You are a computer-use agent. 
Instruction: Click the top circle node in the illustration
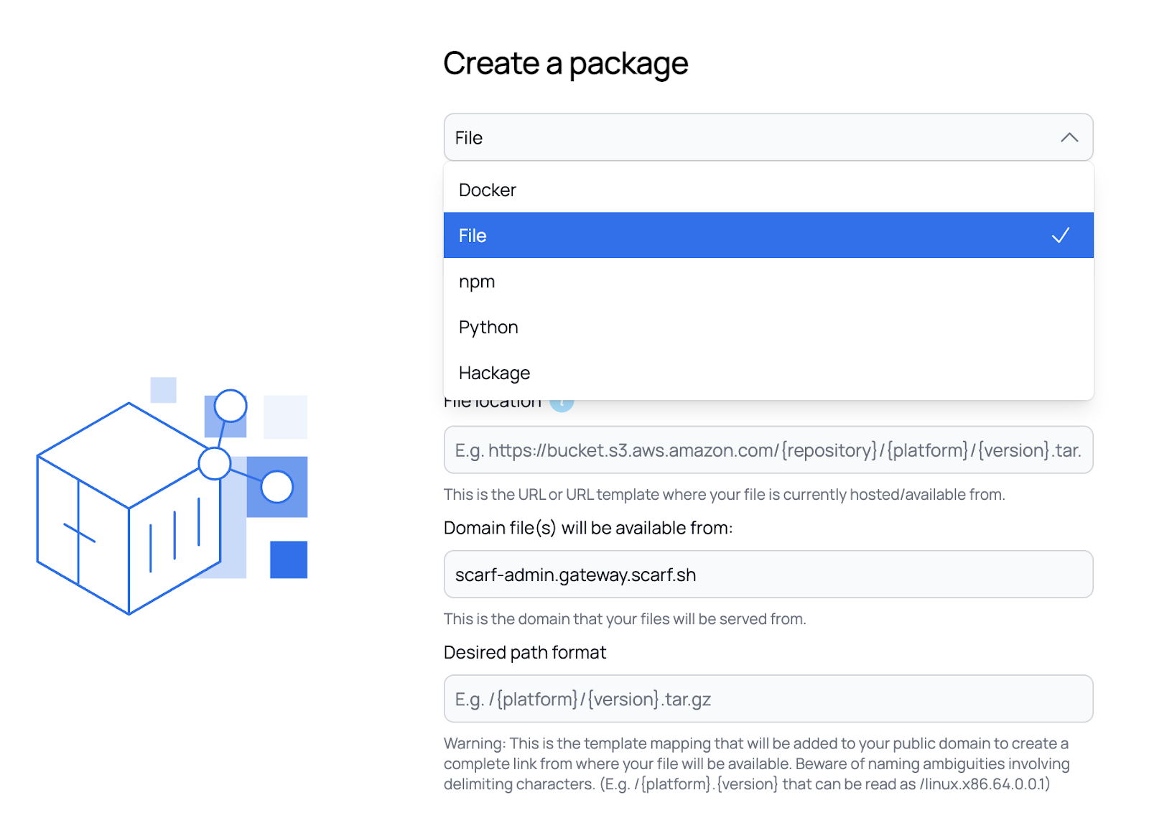(x=231, y=406)
